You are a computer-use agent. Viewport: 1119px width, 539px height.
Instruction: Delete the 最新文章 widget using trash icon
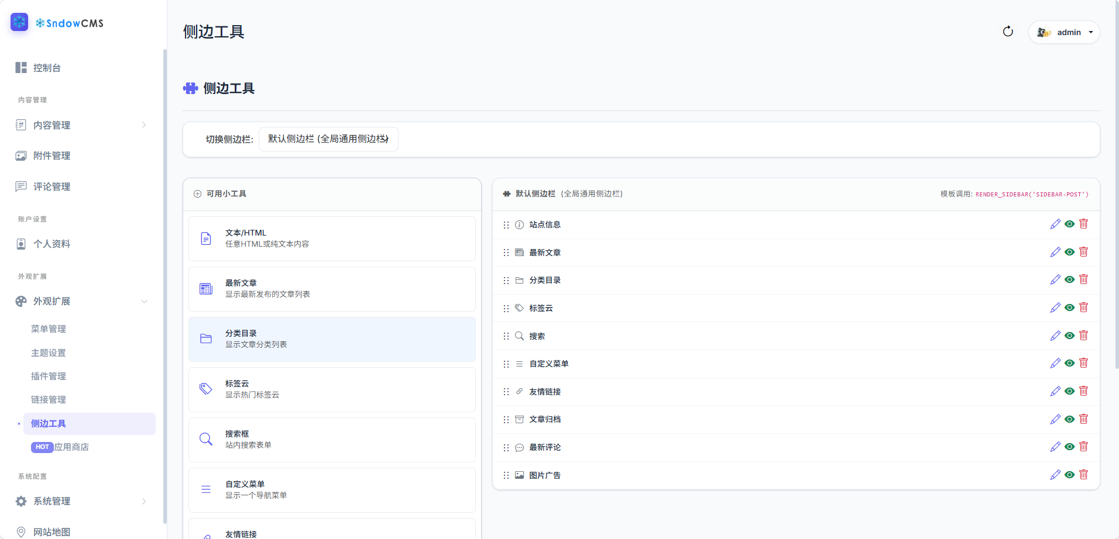click(x=1083, y=252)
